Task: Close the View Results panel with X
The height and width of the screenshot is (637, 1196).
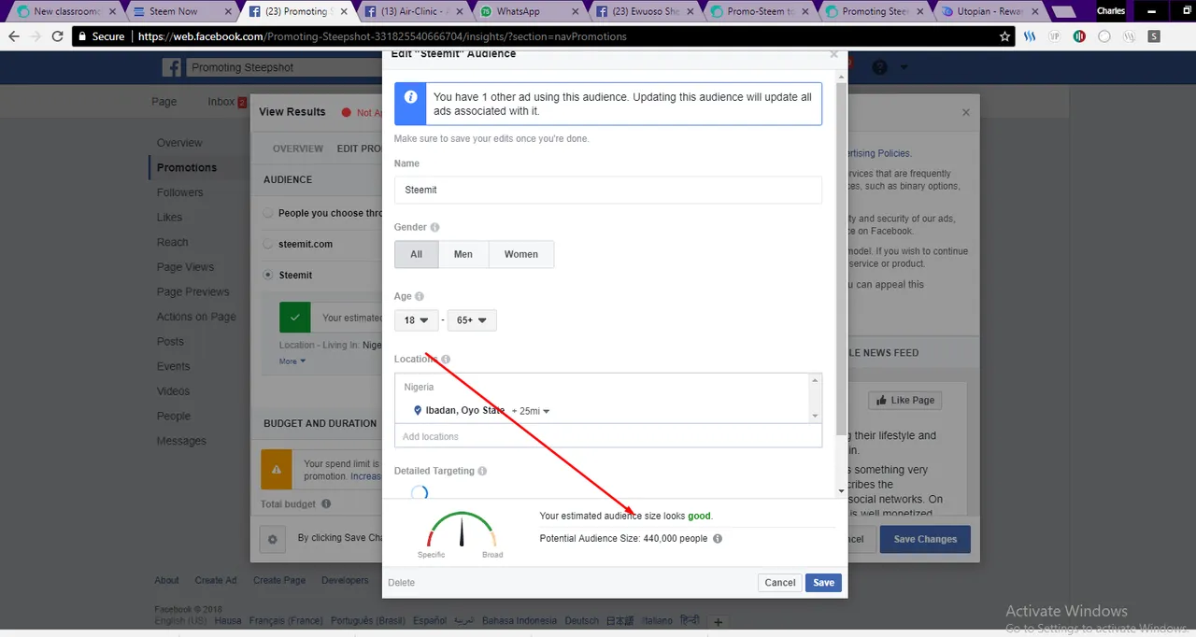Action: click(966, 112)
